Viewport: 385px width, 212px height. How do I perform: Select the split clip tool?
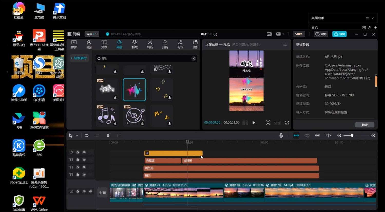pyautogui.click(x=108, y=135)
